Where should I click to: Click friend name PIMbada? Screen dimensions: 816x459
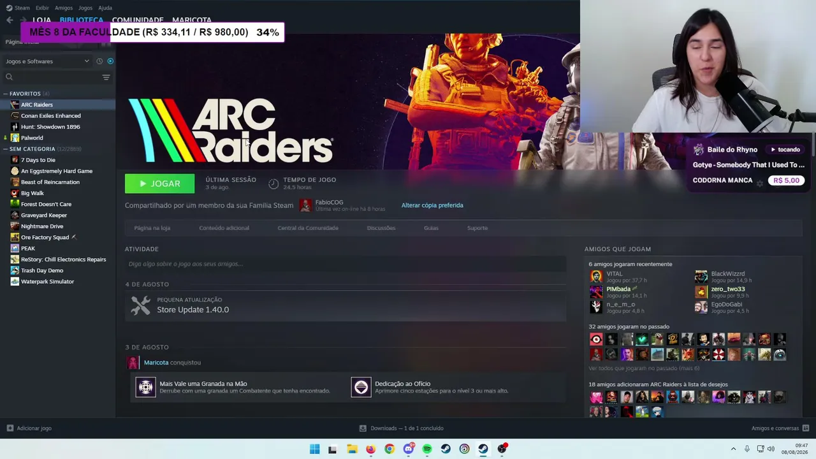point(618,289)
